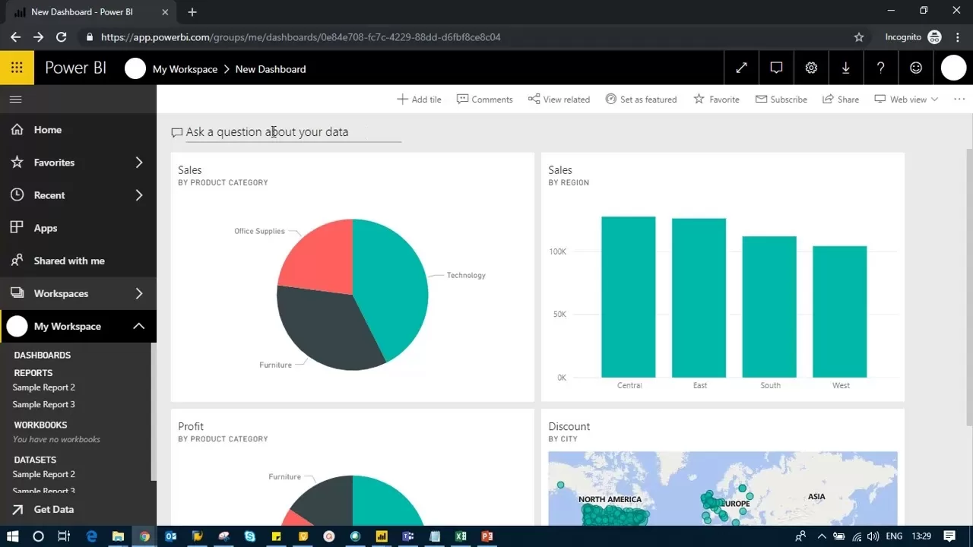Open the chat bubble icon in the top bar
This screenshot has height=547, width=973.
tap(775, 68)
